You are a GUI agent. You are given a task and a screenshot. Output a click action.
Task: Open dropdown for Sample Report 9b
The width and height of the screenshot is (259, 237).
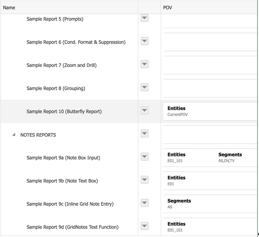pos(145,180)
